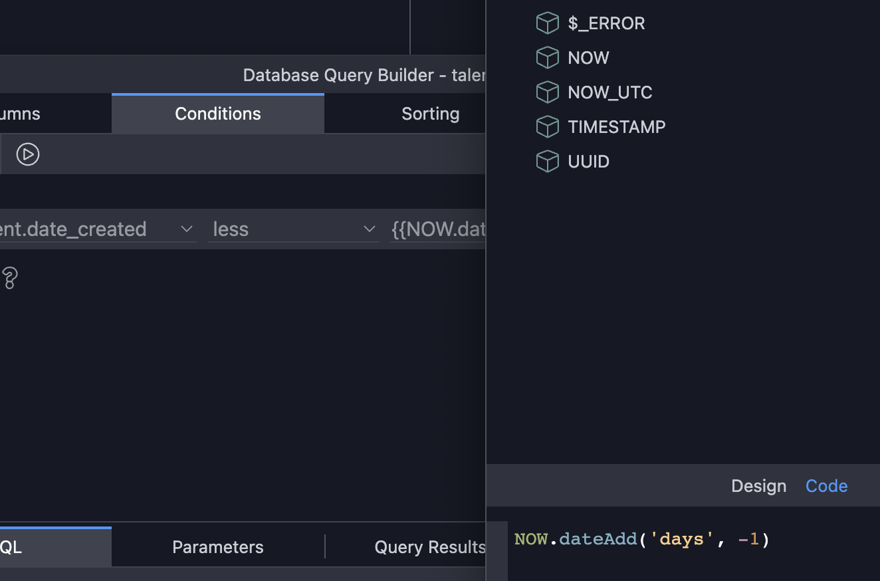Choose the TIMESTAMP variable cube icon
The image size is (880, 581).
click(x=547, y=127)
